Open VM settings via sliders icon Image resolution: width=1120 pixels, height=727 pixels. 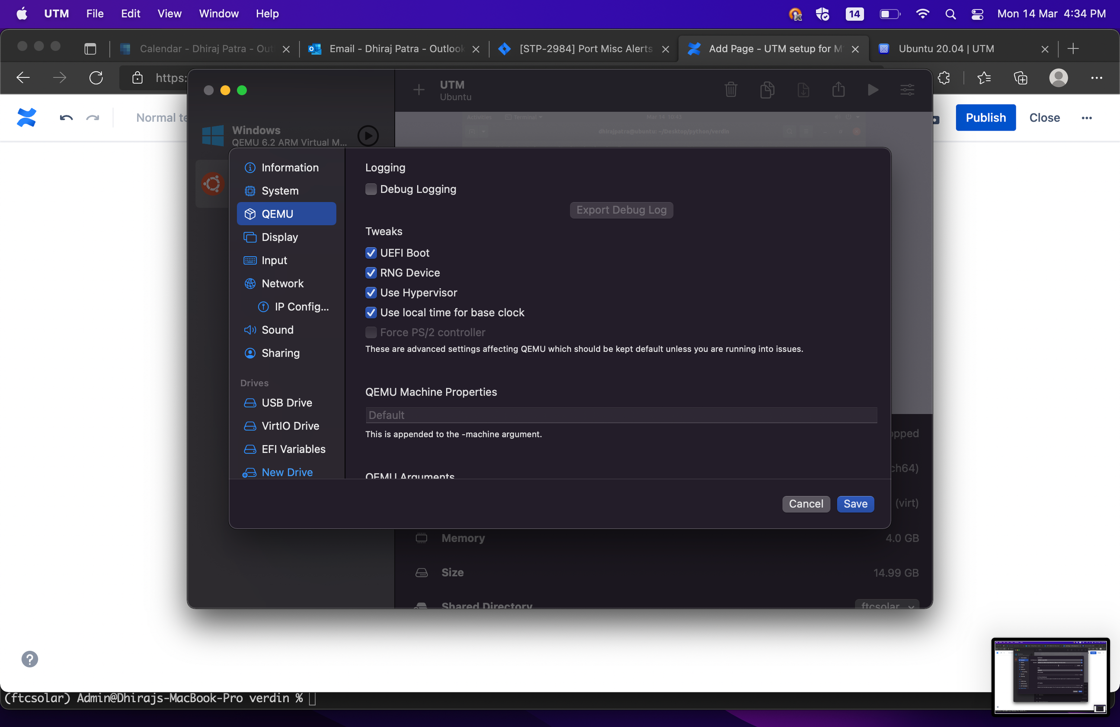pyautogui.click(x=907, y=89)
